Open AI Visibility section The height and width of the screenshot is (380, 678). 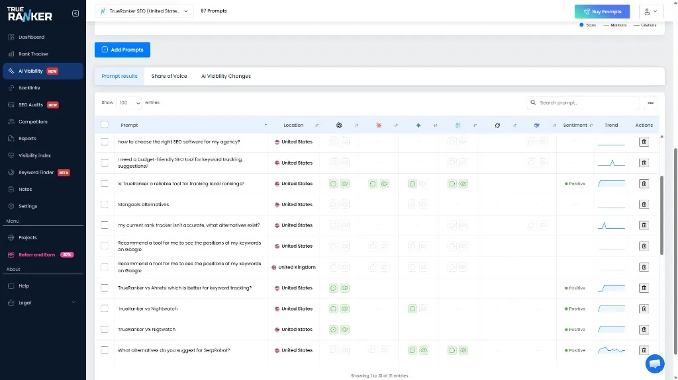[x=42, y=71]
